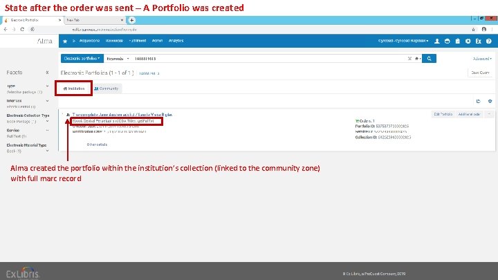Screen dimensions: 498x280
Task: Click the Alma logo
Action: point(45,41)
